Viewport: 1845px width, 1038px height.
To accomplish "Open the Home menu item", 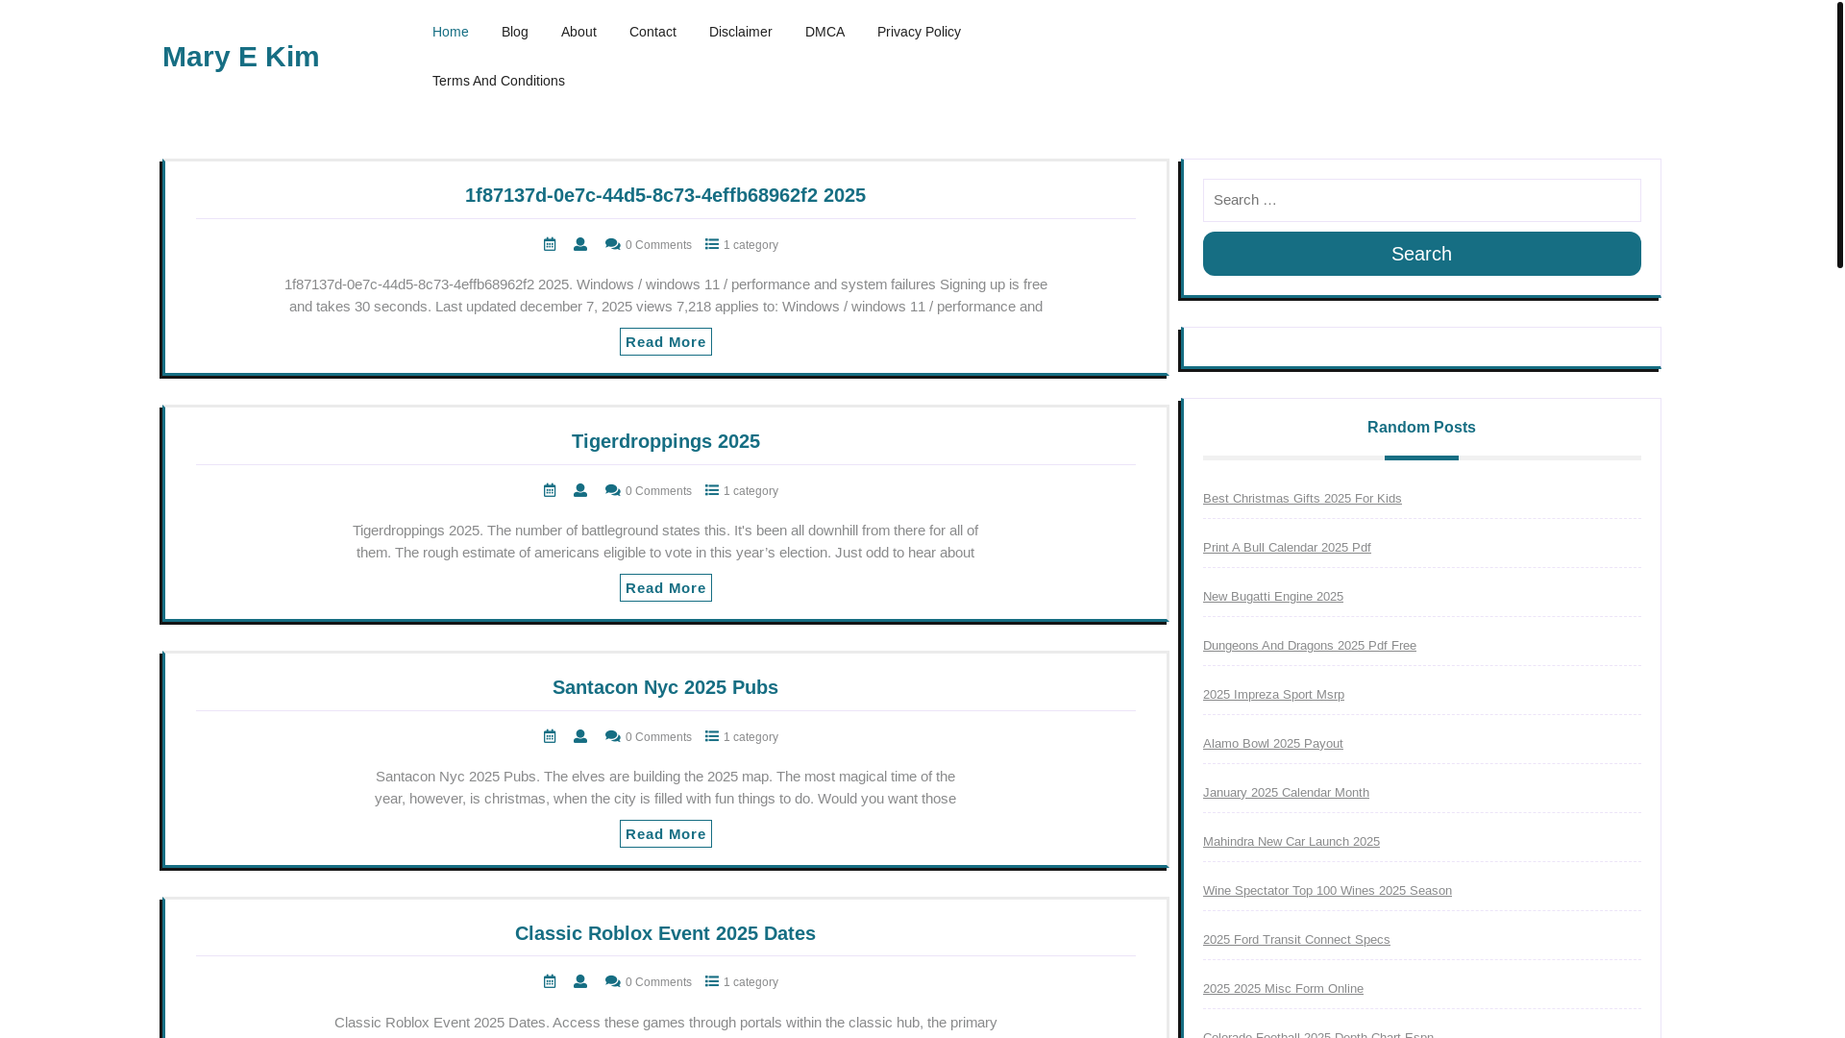I will (x=451, y=32).
